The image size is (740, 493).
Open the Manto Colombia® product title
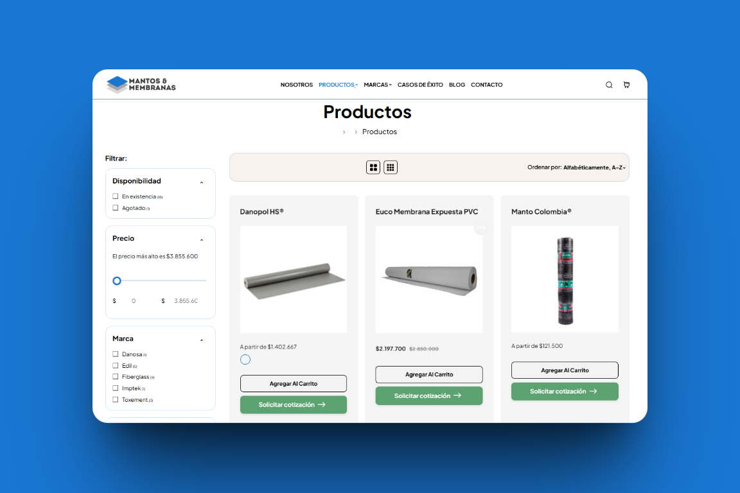click(542, 212)
